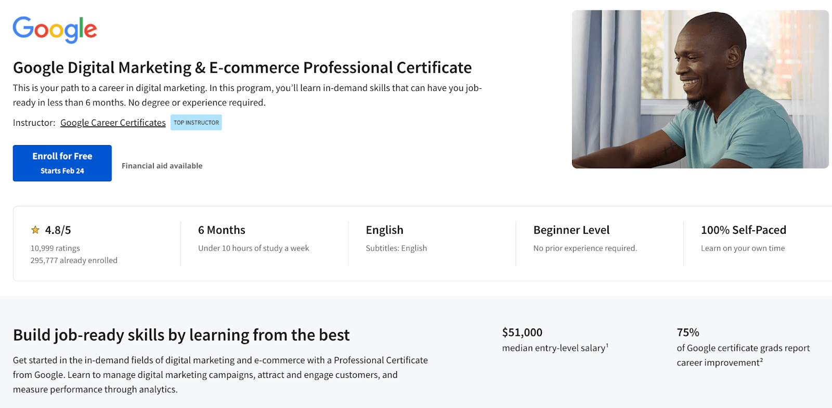832x408 pixels.
Task: Click the gold rating star icon
Action: point(35,230)
